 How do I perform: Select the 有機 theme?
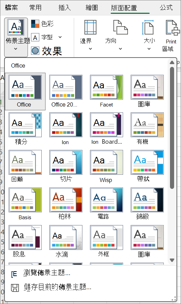tap(147, 129)
